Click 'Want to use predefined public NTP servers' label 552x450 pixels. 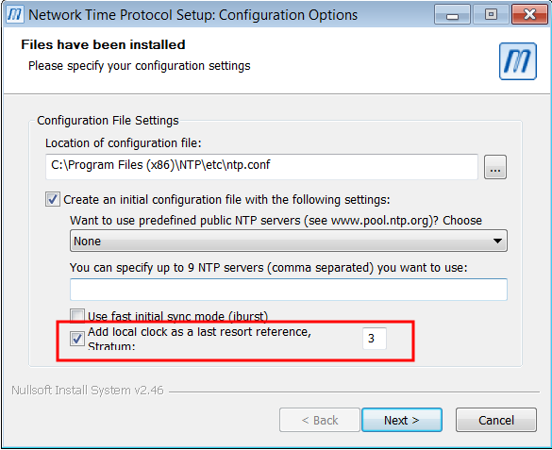(276, 220)
